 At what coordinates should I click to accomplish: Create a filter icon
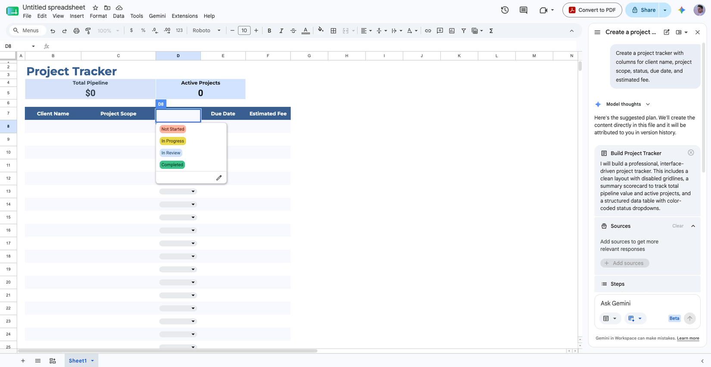tap(464, 31)
